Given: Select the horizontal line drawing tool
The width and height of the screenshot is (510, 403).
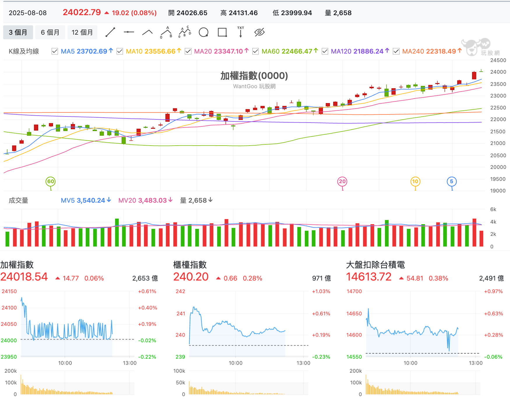Looking at the screenshot, I should [x=129, y=32].
